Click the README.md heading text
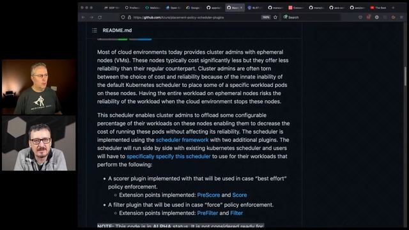Screen dimensions: 409x230 click(117, 30)
